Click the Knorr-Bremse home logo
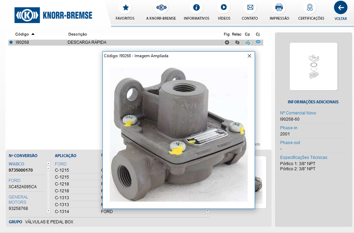Image resolution: width=354 pixels, height=233 pixels. point(53,15)
